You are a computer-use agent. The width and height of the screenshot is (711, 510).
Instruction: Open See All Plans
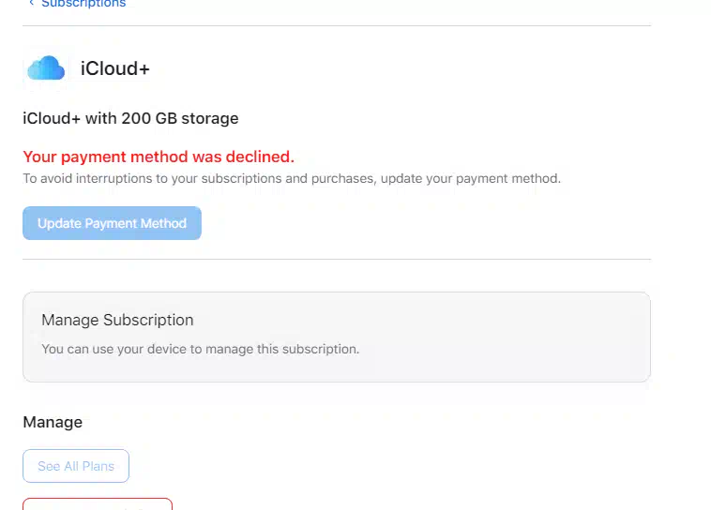click(76, 466)
